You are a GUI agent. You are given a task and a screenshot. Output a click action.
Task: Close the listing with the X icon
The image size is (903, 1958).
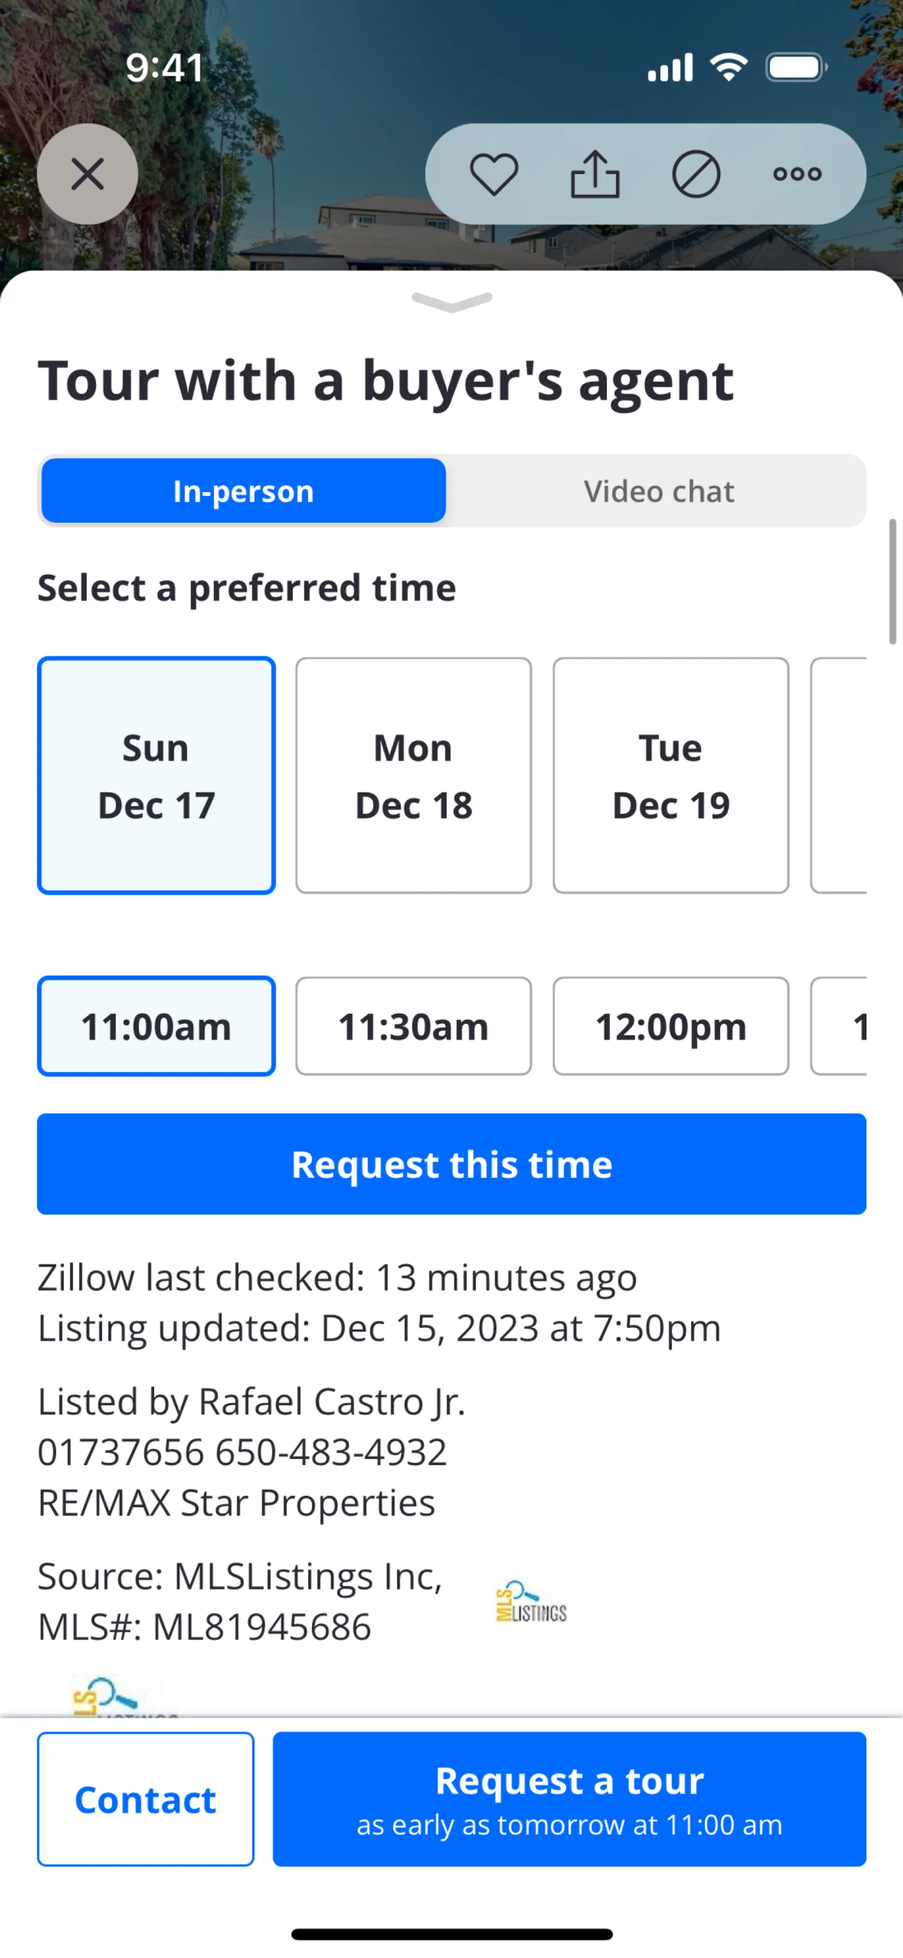(87, 174)
